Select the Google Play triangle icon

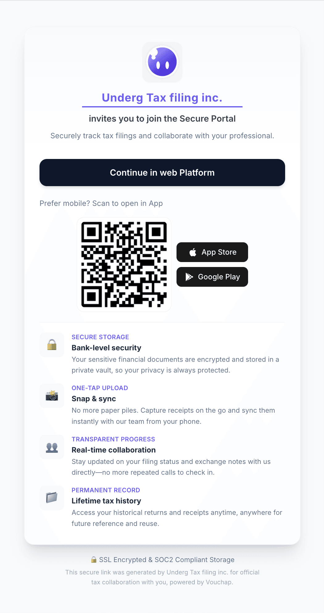tap(189, 277)
